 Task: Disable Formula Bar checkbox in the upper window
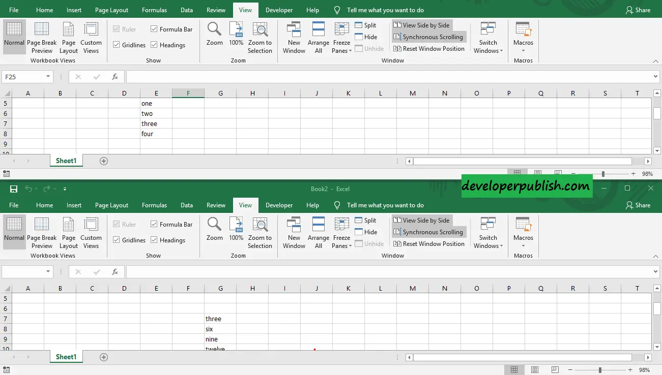click(x=154, y=29)
